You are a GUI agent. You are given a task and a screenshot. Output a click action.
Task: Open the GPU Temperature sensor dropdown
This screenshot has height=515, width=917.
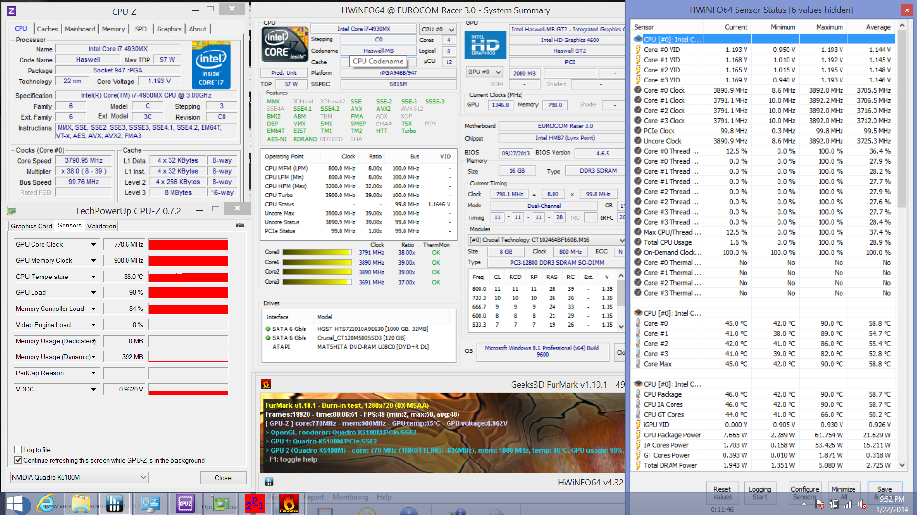click(93, 277)
